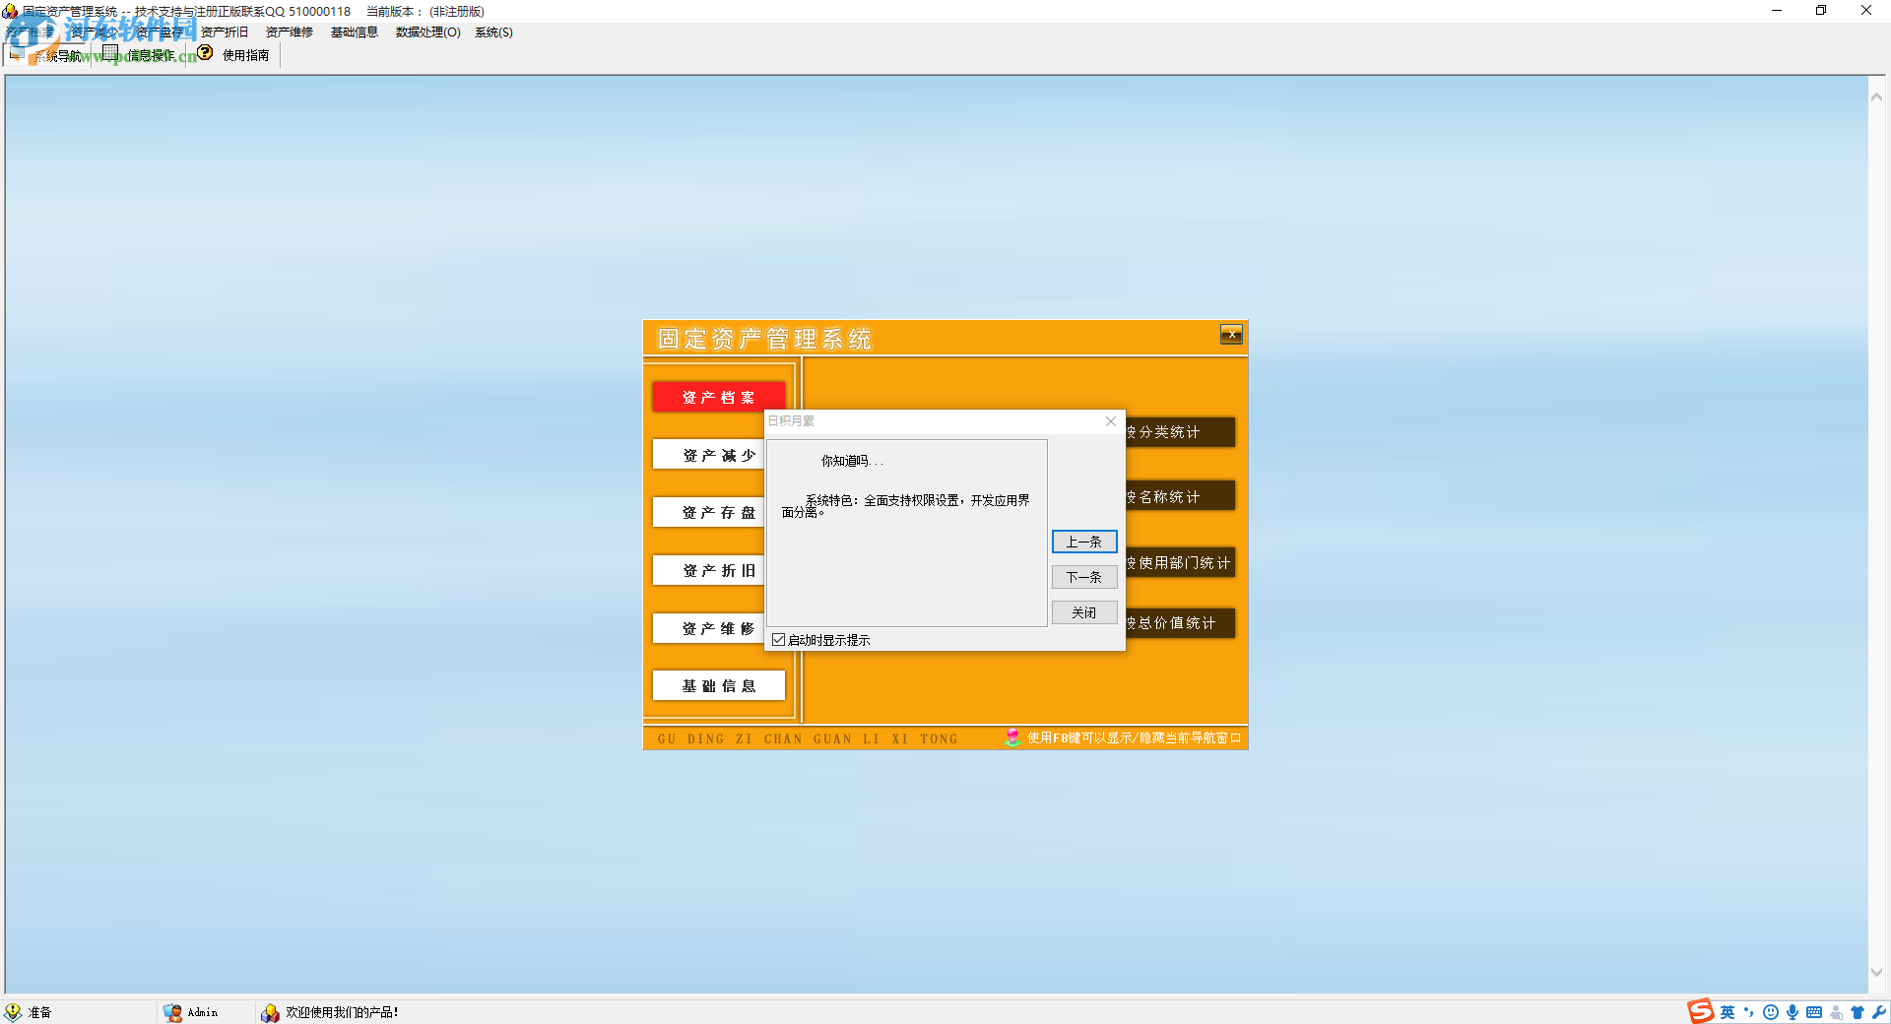1891x1024 pixels.
Task: Open the 基础信息 menu
Action: tap(355, 32)
